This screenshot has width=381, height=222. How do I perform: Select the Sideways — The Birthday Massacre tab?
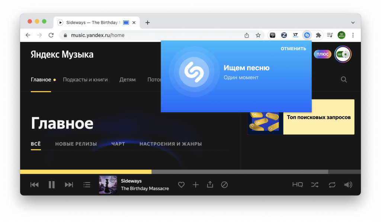(x=96, y=23)
